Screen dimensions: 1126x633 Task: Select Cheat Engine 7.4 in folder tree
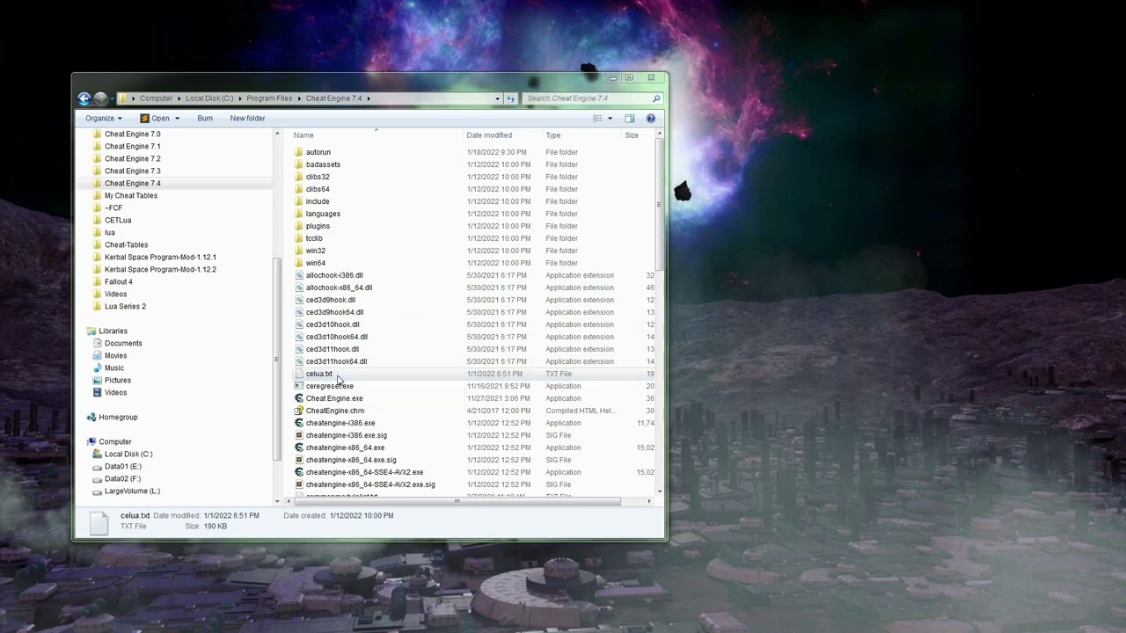(133, 183)
